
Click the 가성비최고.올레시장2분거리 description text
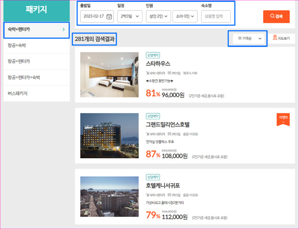(x=165, y=203)
